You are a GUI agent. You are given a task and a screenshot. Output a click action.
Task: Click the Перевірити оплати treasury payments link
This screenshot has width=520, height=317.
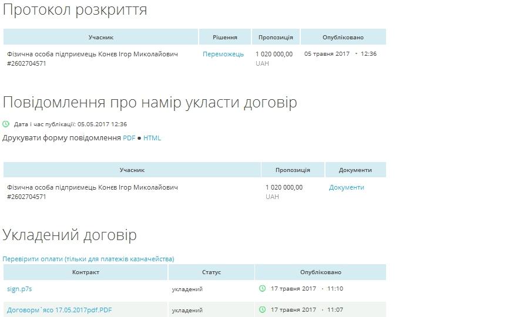coord(88,259)
